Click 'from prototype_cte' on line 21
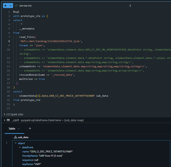Viewport: 171px width, 167px height. coord(27,100)
